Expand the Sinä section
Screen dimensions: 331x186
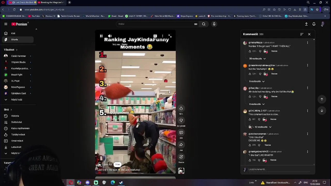click(8, 110)
